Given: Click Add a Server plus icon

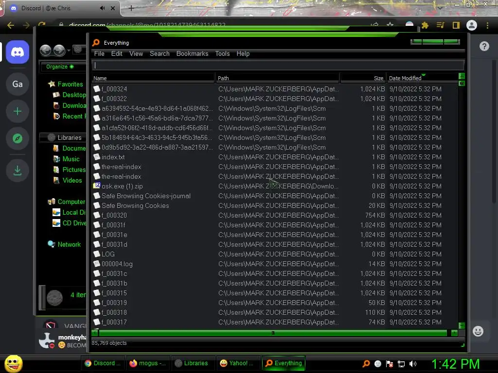Looking at the screenshot, I should (18, 111).
